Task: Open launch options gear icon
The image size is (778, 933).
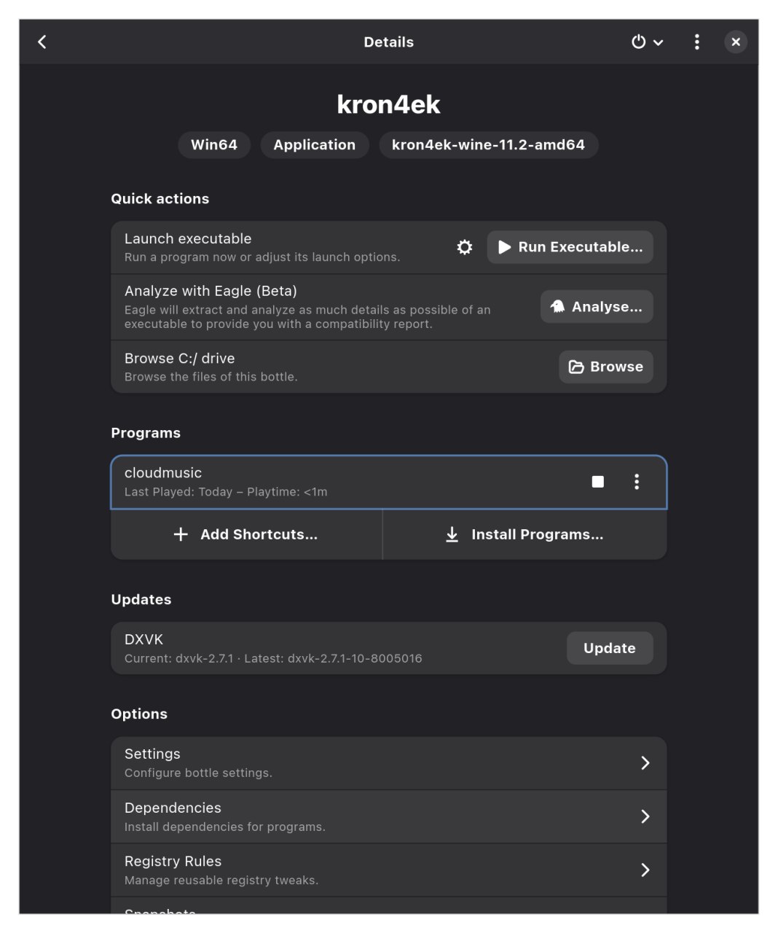Action: tap(465, 248)
